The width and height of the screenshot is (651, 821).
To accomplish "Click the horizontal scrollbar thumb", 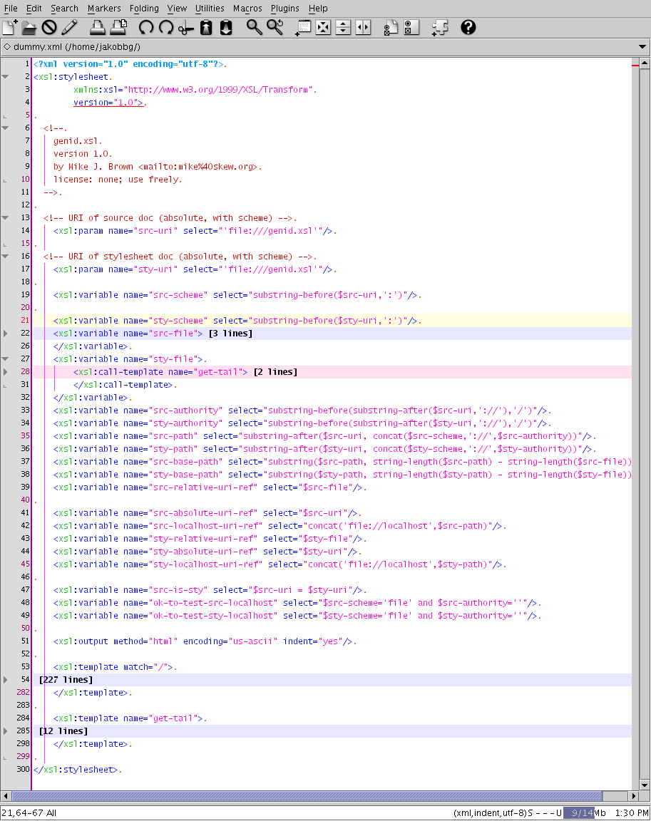I will coord(307,796).
